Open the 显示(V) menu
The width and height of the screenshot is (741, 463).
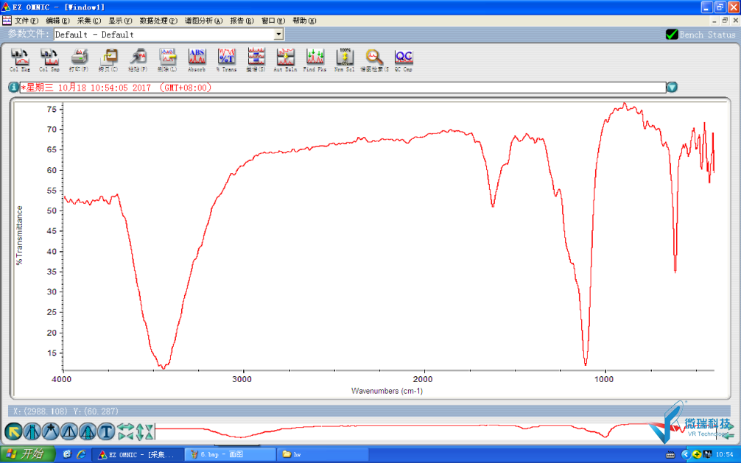coord(120,21)
